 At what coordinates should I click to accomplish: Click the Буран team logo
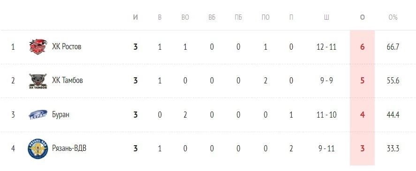pyautogui.click(x=38, y=114)
